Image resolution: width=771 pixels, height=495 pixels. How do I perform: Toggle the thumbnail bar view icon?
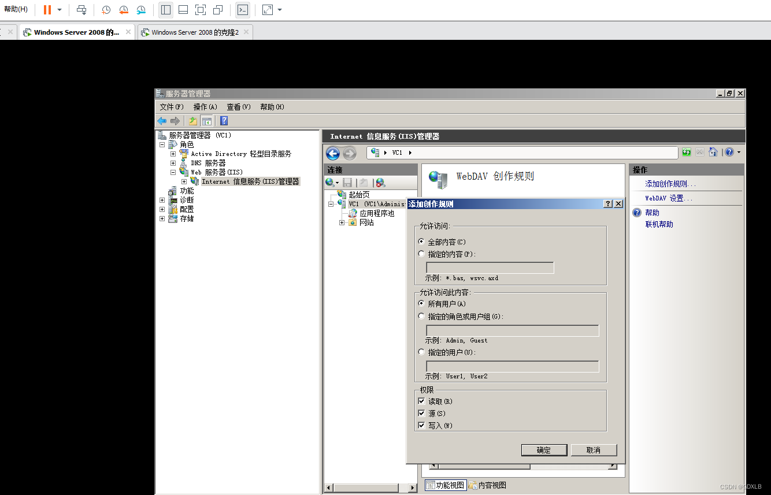click(183, 10)
